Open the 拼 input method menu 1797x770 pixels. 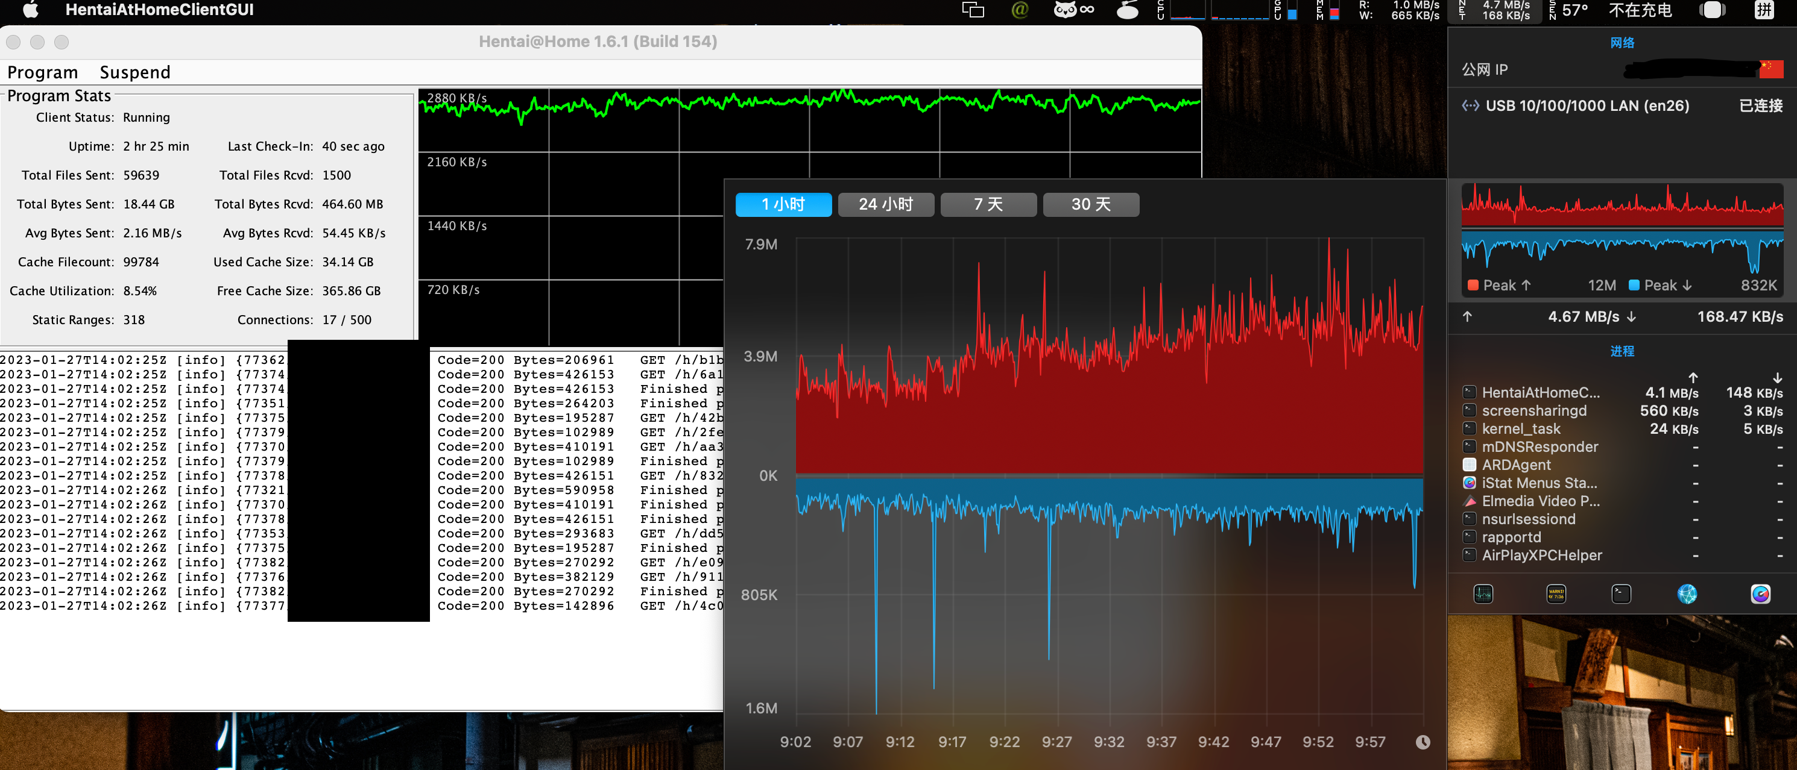coord(1764,10)
